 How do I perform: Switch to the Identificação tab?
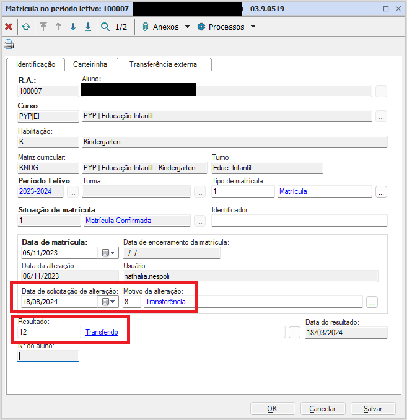36,64
